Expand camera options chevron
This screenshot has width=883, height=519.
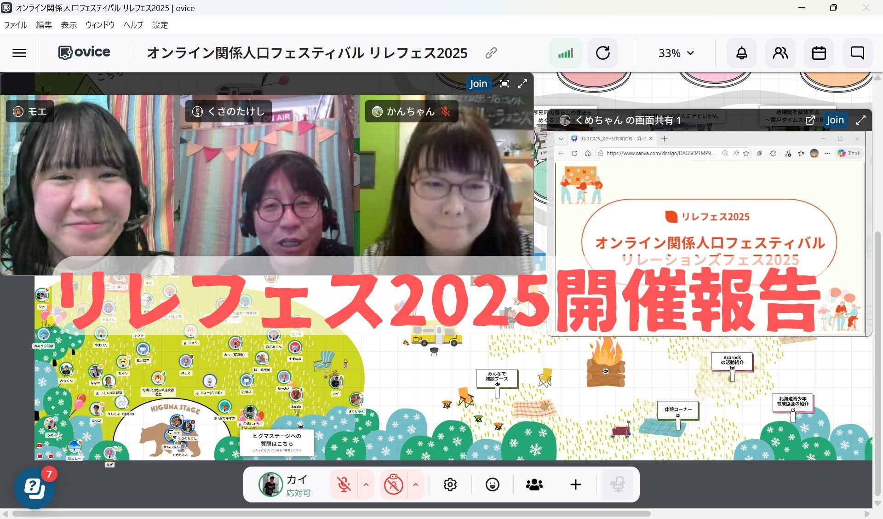416,484
